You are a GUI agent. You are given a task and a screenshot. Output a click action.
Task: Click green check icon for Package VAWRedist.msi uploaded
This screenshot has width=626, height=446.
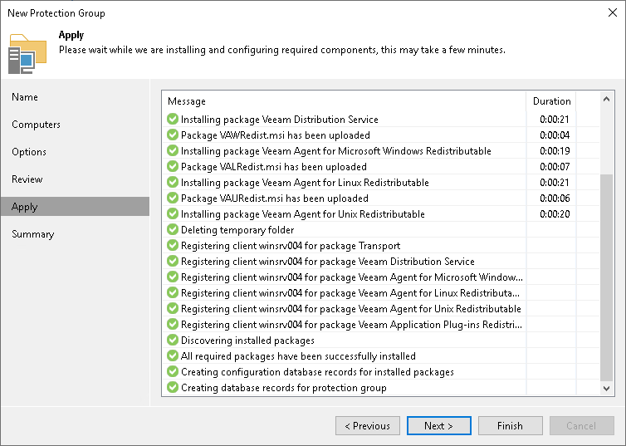173,135
